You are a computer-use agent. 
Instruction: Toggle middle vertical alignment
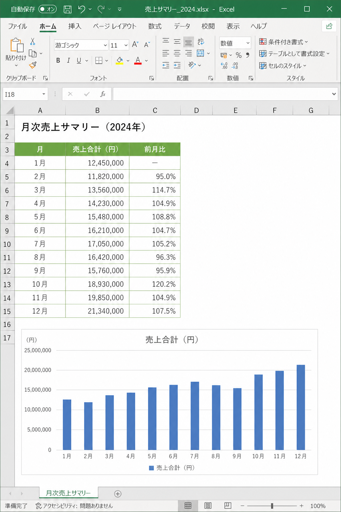177,41
